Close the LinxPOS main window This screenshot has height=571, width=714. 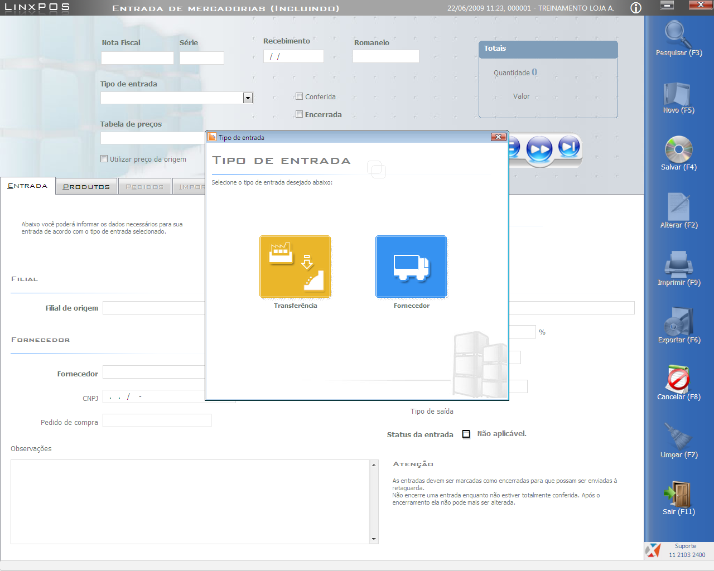click(701, 5)
